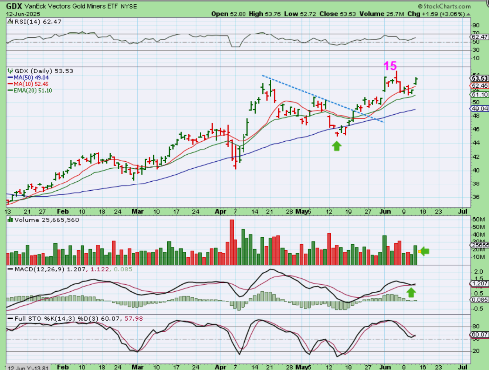Click the Open 52.80 quote value
489x370 pixels.
coord(229,14)
